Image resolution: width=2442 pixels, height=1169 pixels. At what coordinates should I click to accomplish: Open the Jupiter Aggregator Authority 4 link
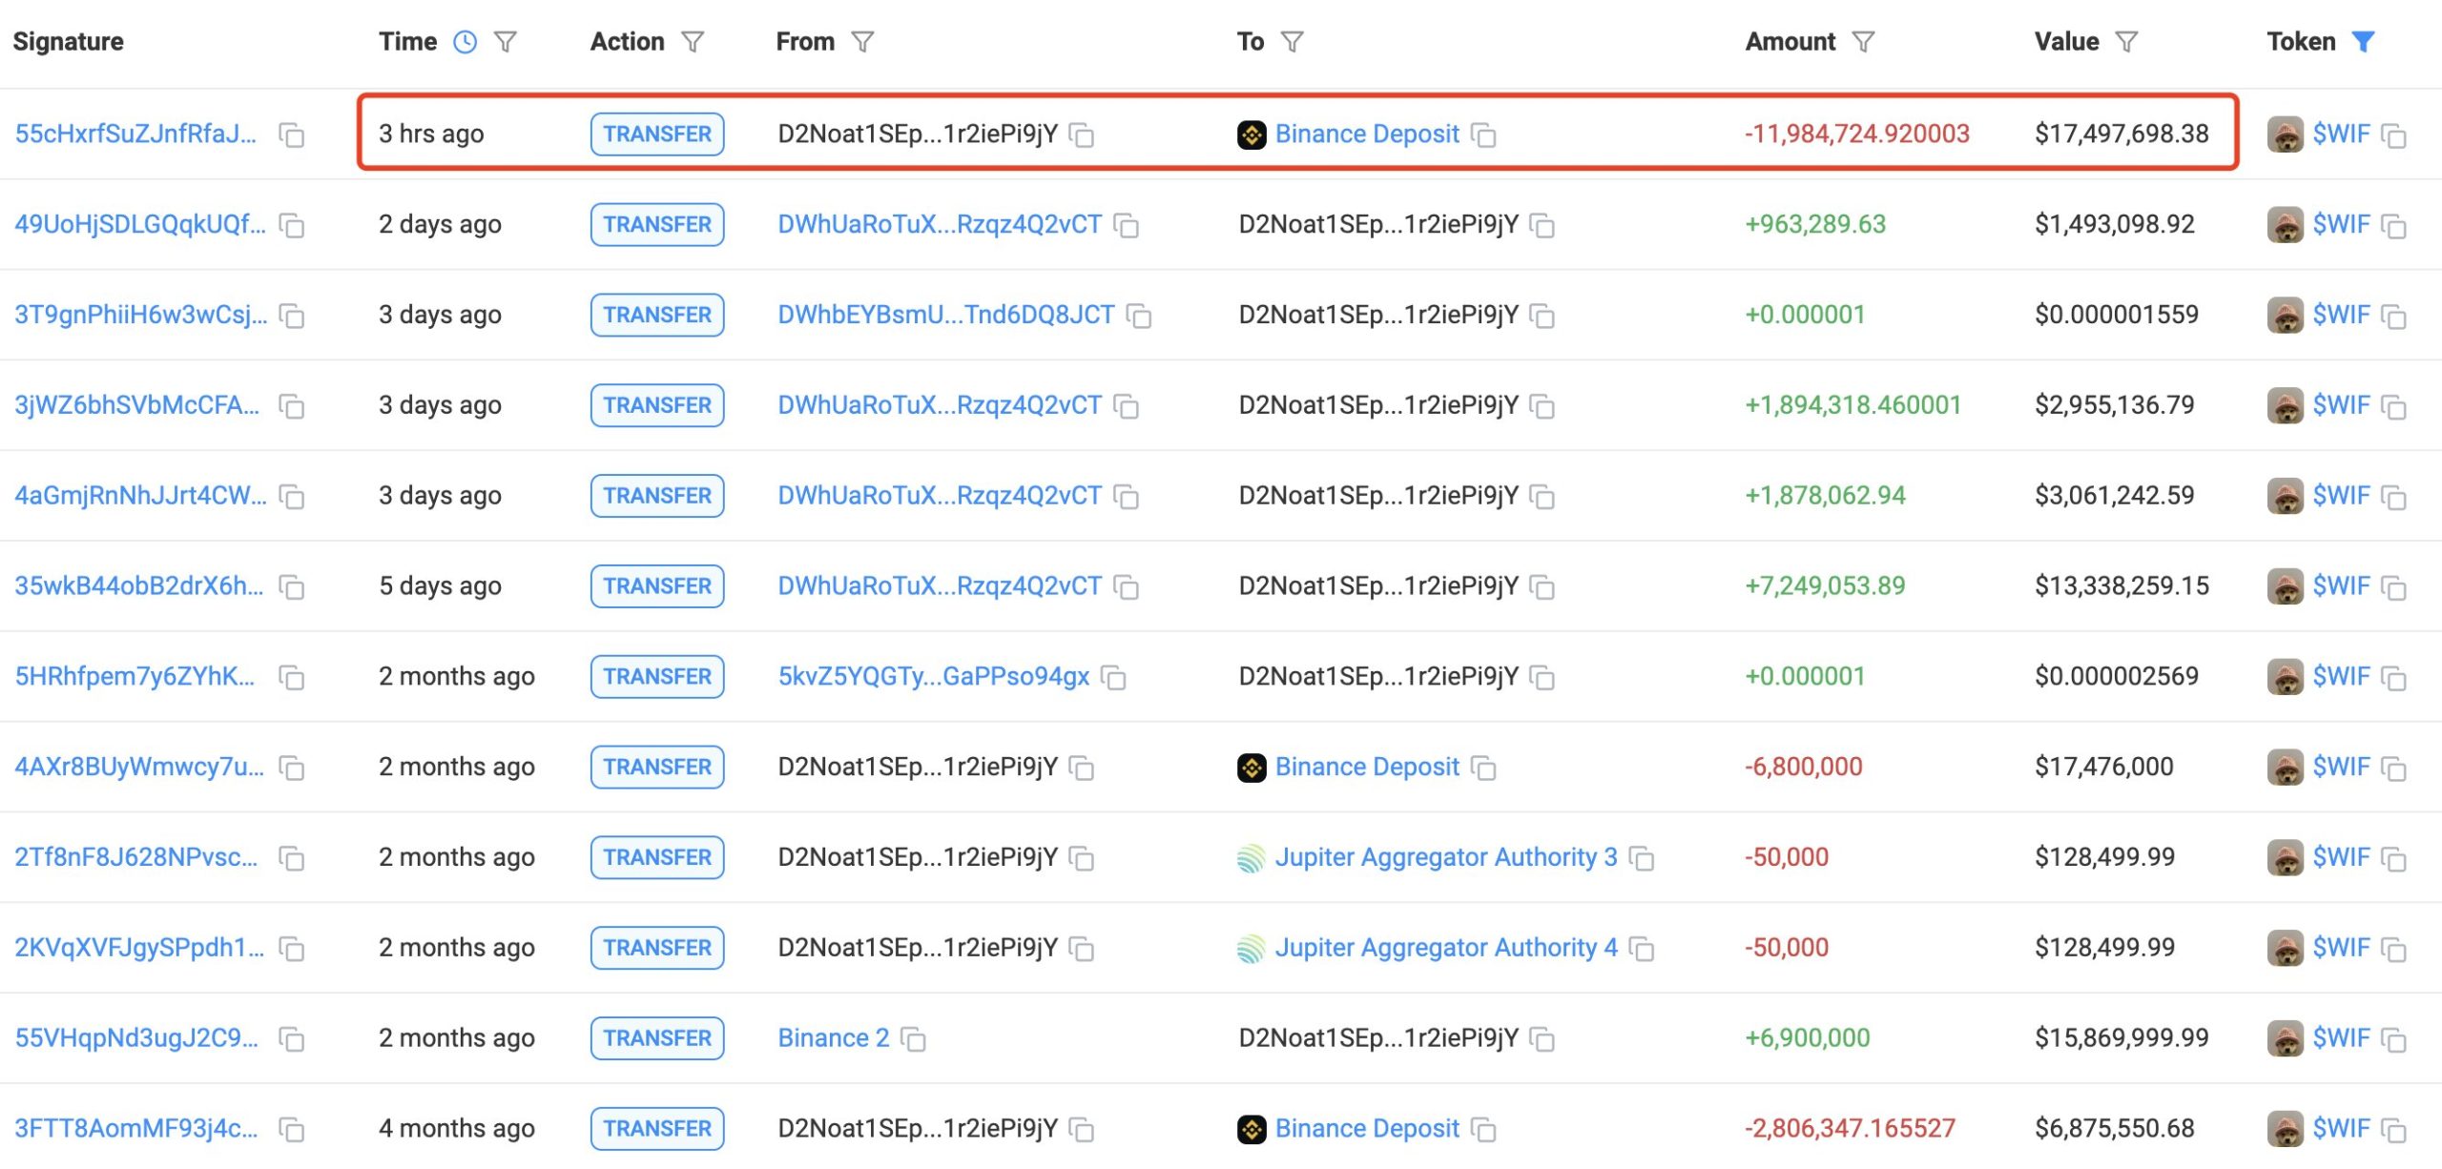tap(1445, 948)
